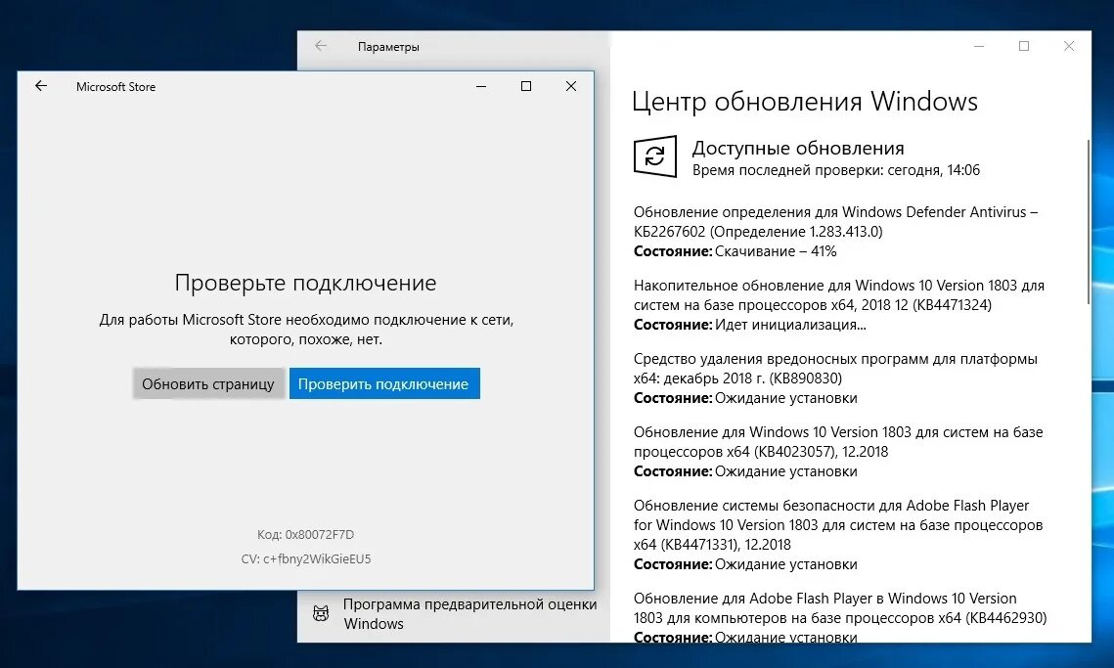Minimize the Microsoft Store window
The image size is (1114, 668).
coord(481,86)
